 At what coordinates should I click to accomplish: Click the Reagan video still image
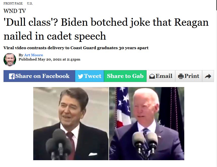tap(71, 124)
